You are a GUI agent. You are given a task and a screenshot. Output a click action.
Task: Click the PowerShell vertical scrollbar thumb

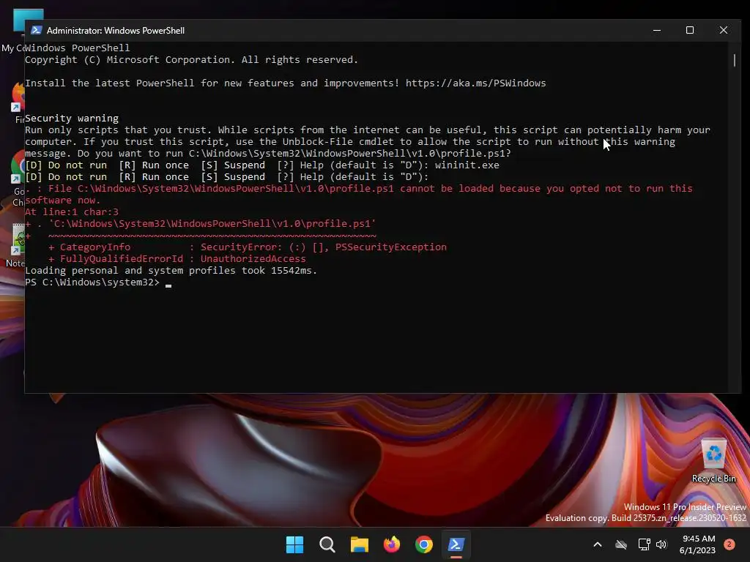735,60
